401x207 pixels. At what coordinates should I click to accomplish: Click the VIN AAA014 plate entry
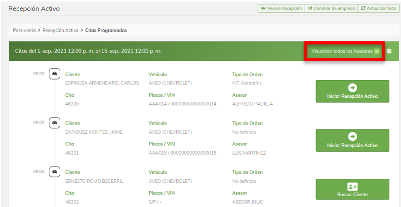coord(182,104)
